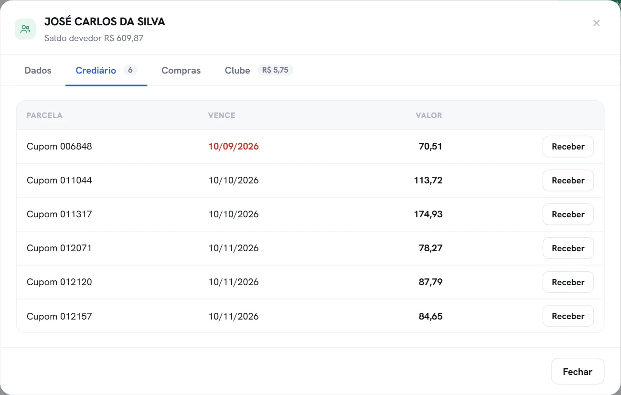Select the Cupom 012157 cell

[59, 316]
